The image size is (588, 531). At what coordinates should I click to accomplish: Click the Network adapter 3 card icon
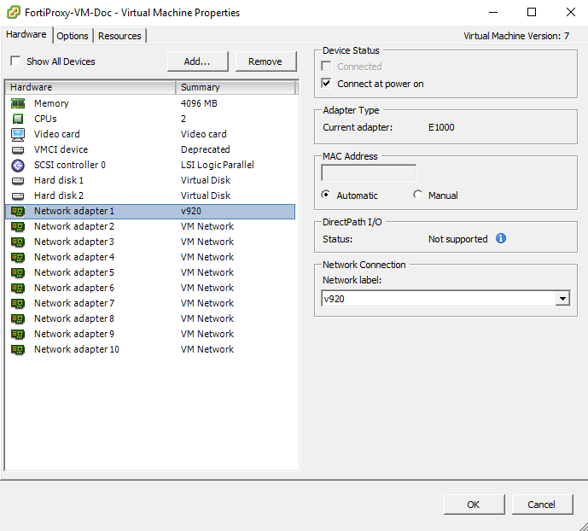click(18, 242)
